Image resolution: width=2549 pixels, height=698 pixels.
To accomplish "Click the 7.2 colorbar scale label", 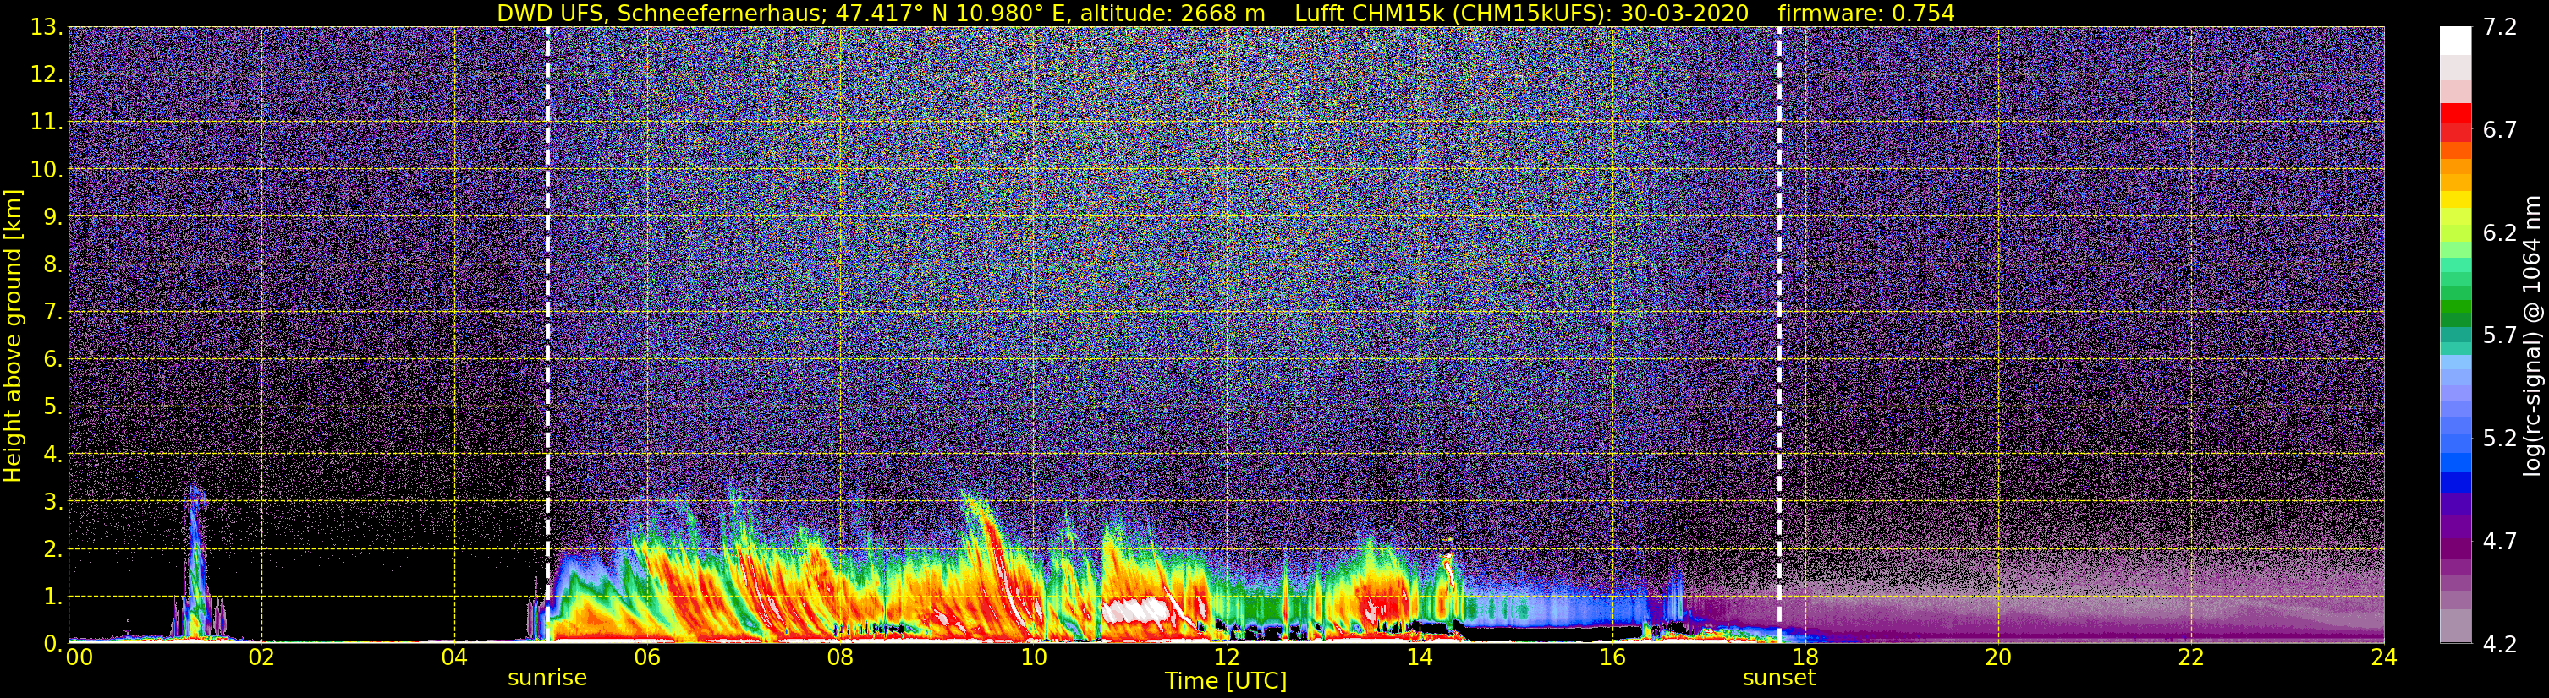I will pyautogui.click(x=2500, y=27).
